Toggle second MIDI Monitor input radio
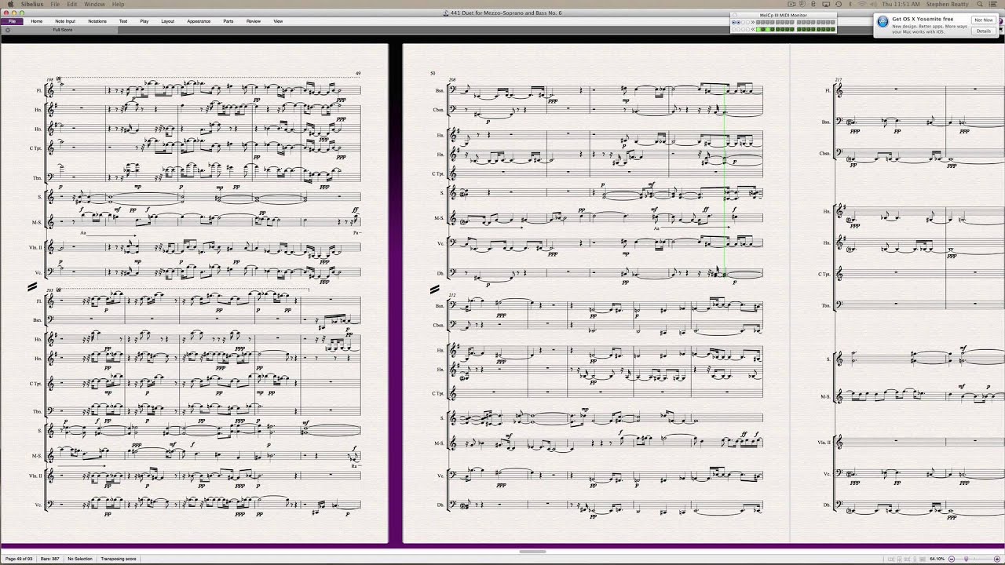The image size is (1005, 565). (x=738, y=22)
